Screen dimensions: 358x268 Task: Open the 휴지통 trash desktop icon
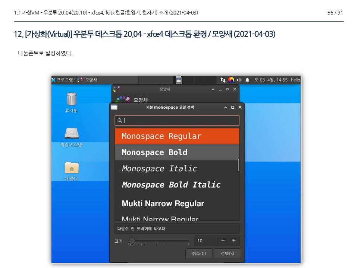(x=72, y=103)
